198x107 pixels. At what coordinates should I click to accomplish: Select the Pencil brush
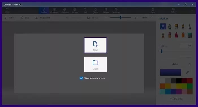pos(163,35)
